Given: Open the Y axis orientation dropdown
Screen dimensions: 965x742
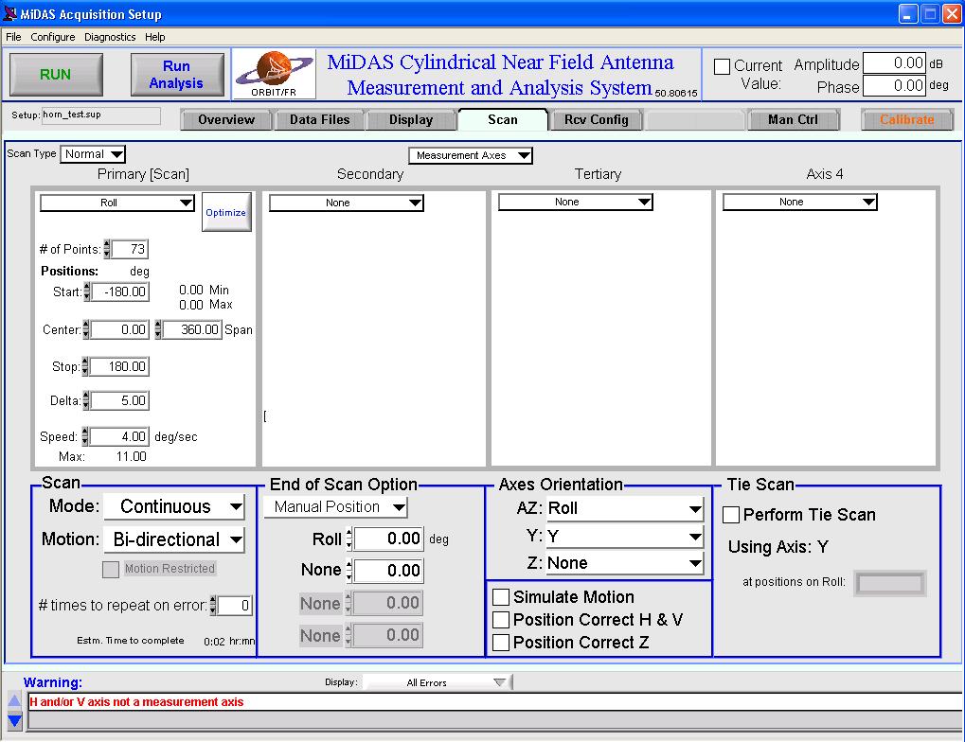Looking at the screenshot, I should [624, 537].
